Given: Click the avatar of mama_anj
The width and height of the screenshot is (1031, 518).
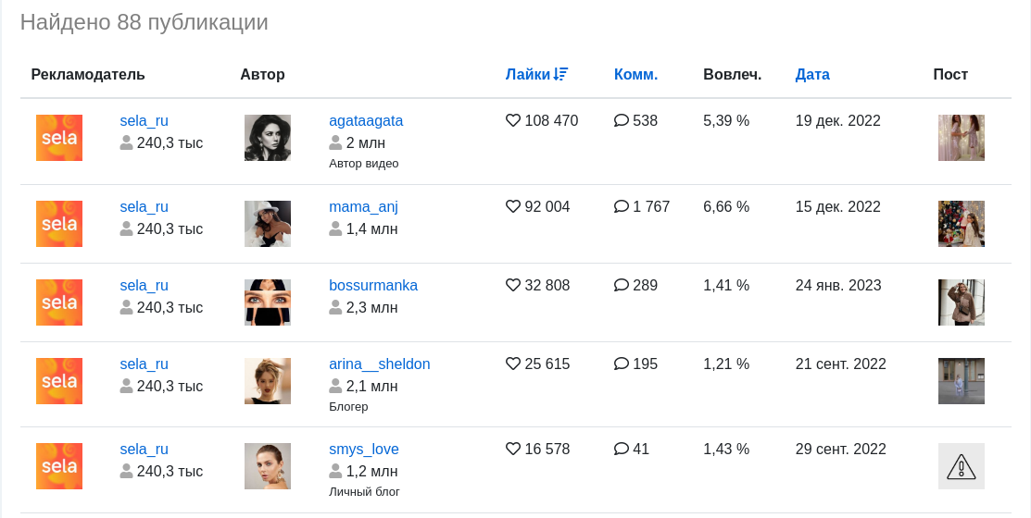Looking at the screenshot, I should 268,224.
